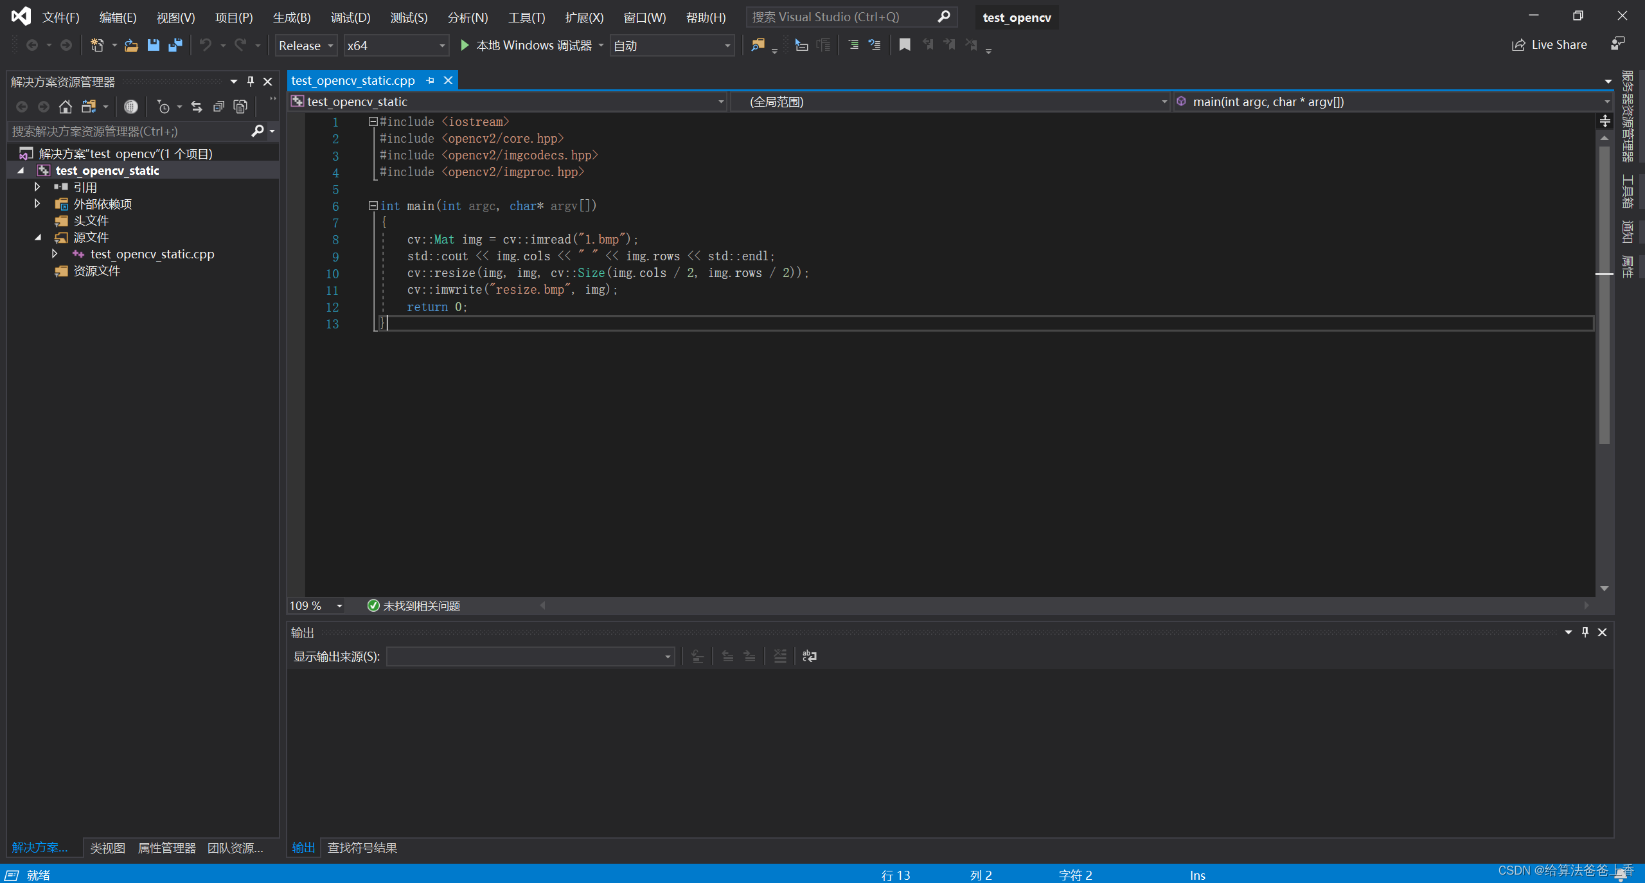Click on test_opencv_static.cpp source file
This screenshot has width=1645, height=883.
(151, 253)
